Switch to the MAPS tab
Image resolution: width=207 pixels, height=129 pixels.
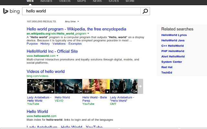point(82,1)
